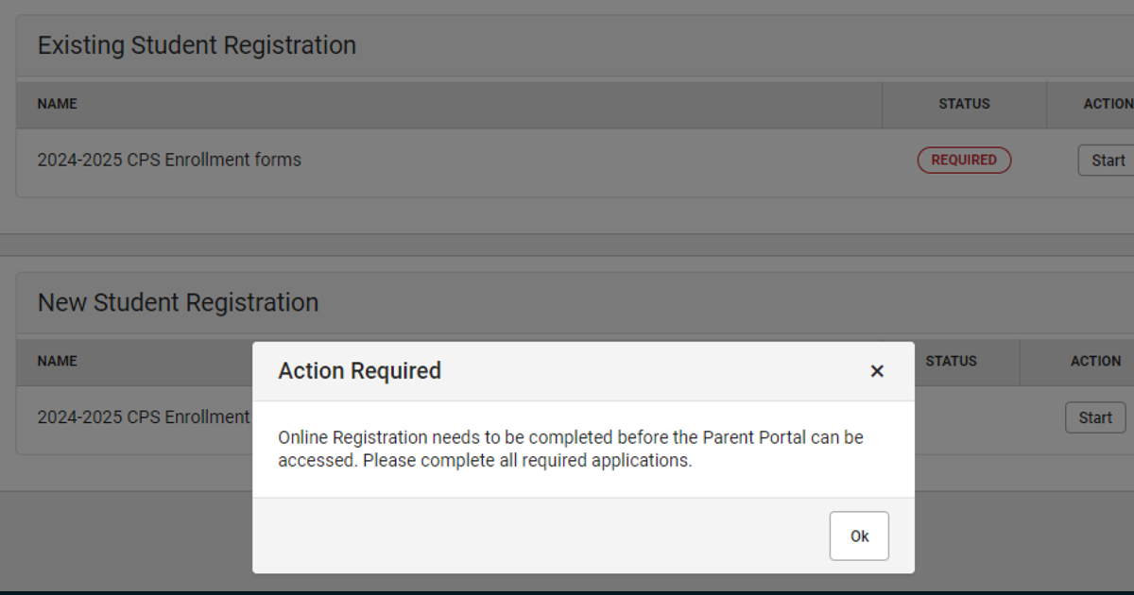The image size is (1134, 595).
Task: Click the empty status cell in New Student row
Action: [x=967, y=417]
